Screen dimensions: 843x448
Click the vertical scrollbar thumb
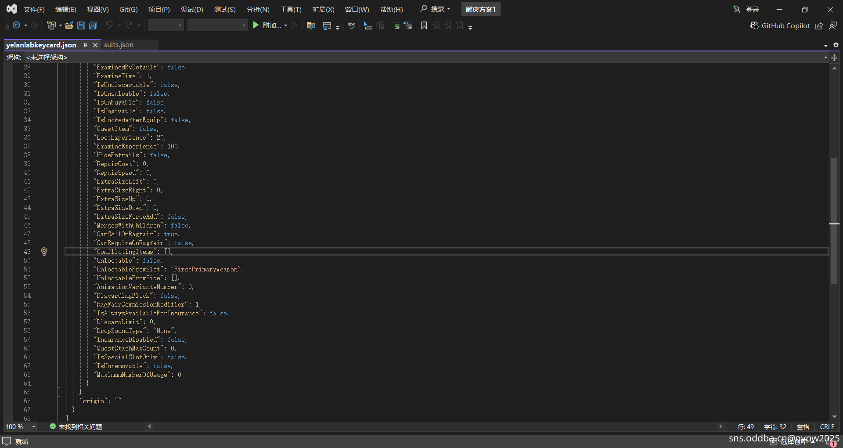[x=834, y=220]
